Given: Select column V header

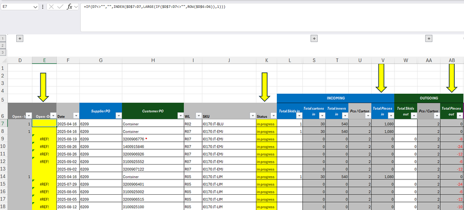Looking at the screenshot, I should (383, 60).
